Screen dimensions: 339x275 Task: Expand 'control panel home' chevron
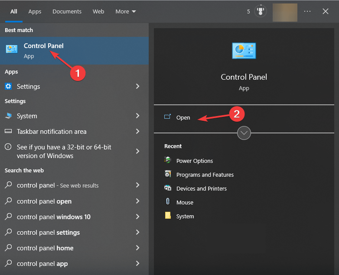tap(138, 248)
